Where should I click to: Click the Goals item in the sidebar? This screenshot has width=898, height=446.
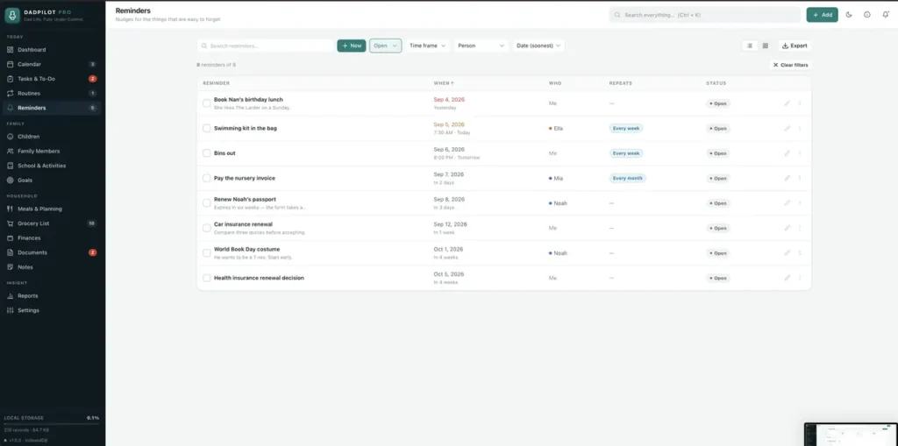coord(52,181)
